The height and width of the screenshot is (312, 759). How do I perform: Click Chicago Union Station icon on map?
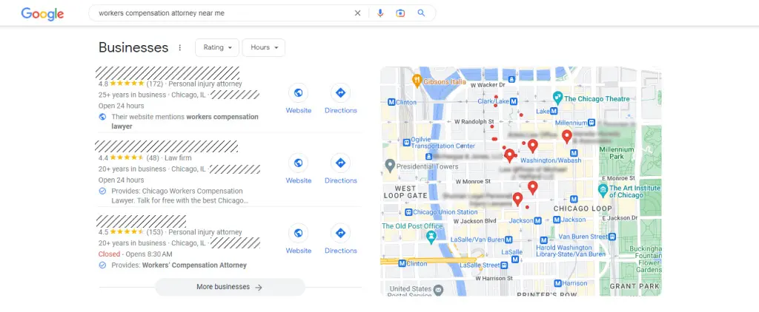pyautogui.click(x=408, y=212)
